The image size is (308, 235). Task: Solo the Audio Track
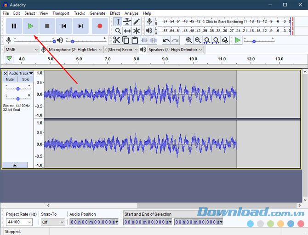pyautogui.click(x=26, y=80)
